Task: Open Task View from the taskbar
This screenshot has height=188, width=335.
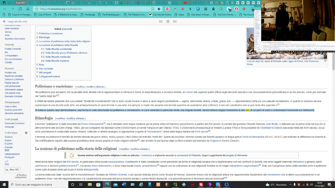Action: pos(81,185)
